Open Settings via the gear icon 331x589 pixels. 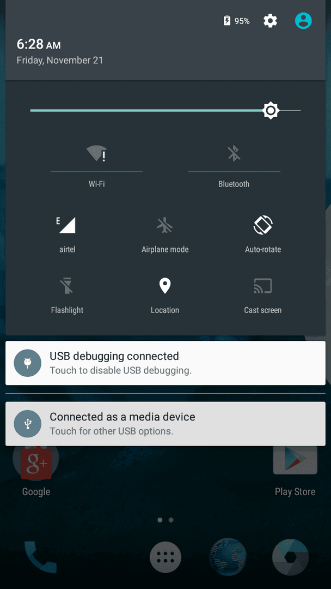[270, 21]
